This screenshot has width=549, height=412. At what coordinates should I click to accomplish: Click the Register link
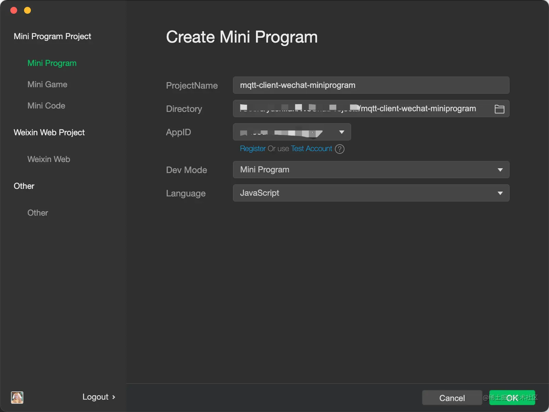click(x=253, y=149)
